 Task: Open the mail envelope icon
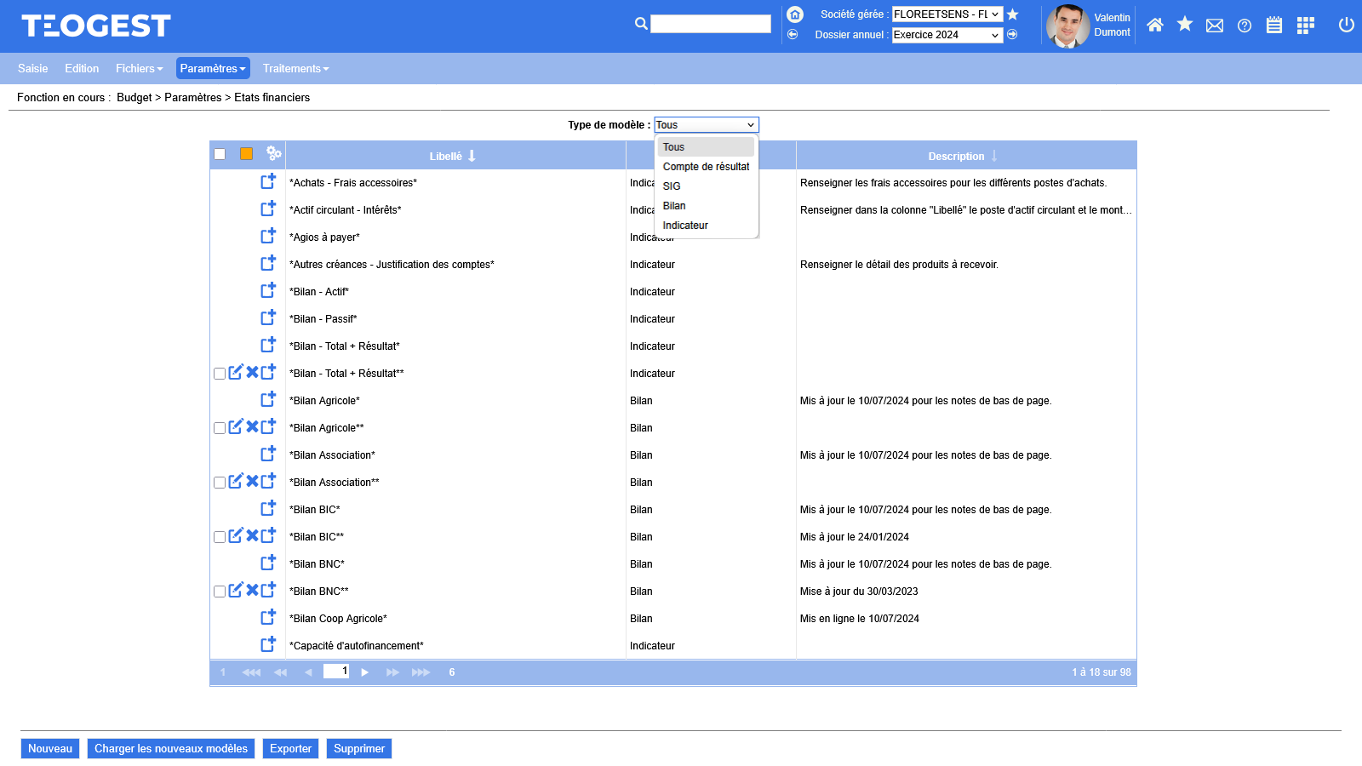pos(1215,26)
